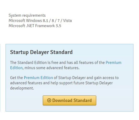Screen dimensions: 139x120
Task: Click the text 'minus some advanced features'
Action: click(x=51, y=68)
